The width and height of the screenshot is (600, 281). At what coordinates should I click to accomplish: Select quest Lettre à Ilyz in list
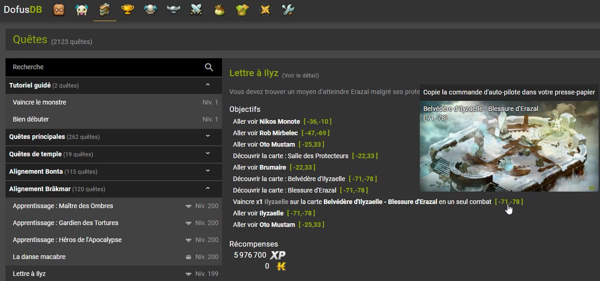point(113,274)
